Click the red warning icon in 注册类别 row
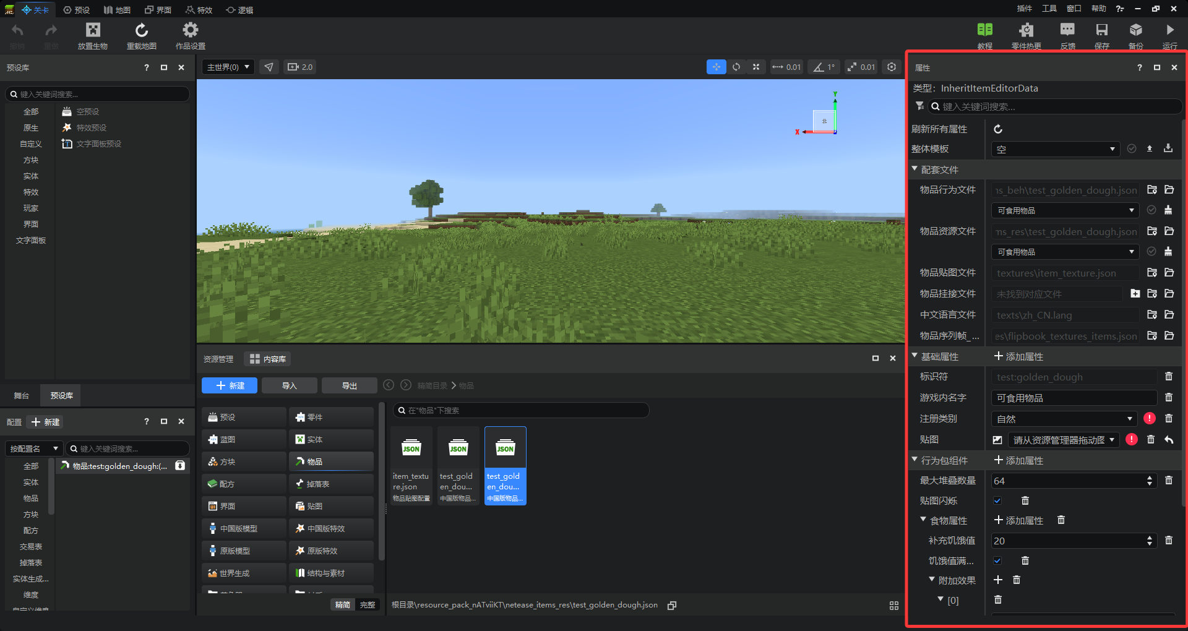The height and width of the screenshot is (631, 1188). [x=1150, y=418]
